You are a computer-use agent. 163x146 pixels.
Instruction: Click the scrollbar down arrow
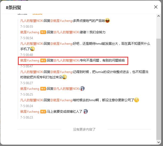158,142
